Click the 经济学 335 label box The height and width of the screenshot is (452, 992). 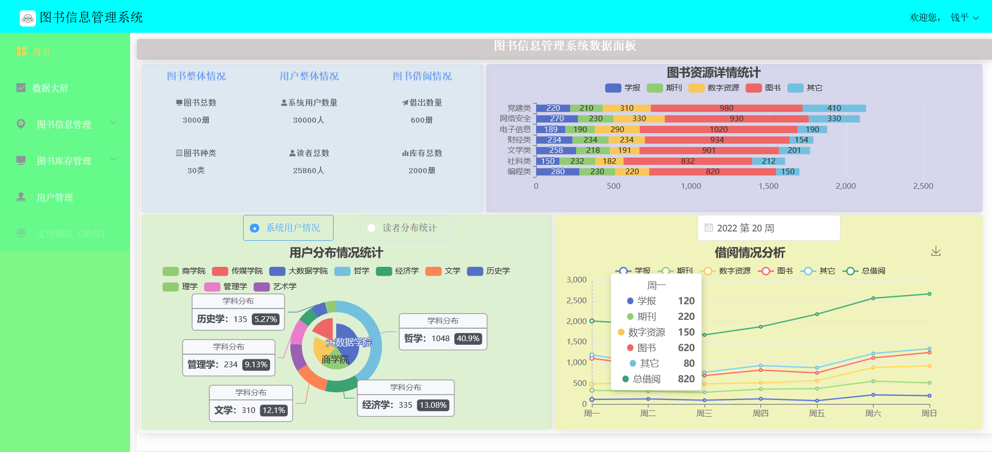pyautogui.click(x=406, y=398)
